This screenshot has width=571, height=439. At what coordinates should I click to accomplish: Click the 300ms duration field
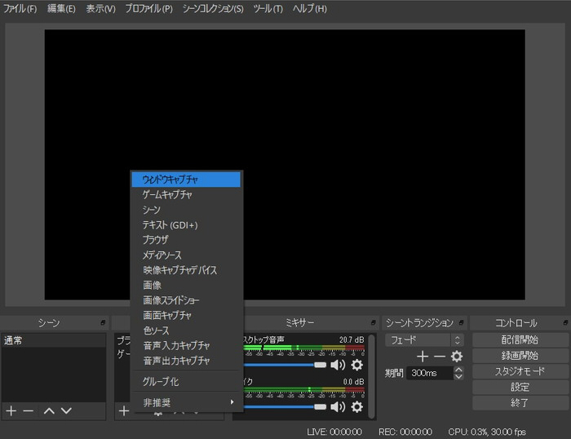tap(430, 373)
